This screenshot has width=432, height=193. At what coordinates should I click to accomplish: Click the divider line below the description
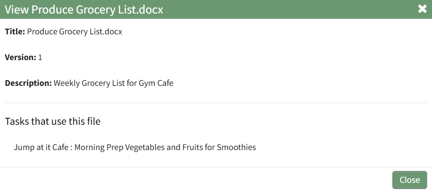coord(216,103)
